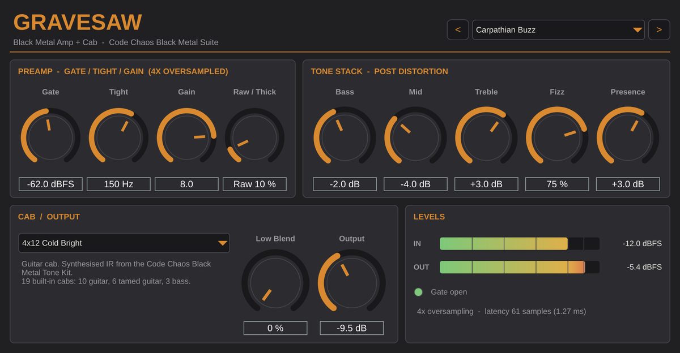Click the Raw / Thick knob
Screen dimensions: 680x353
click(254, 137)
